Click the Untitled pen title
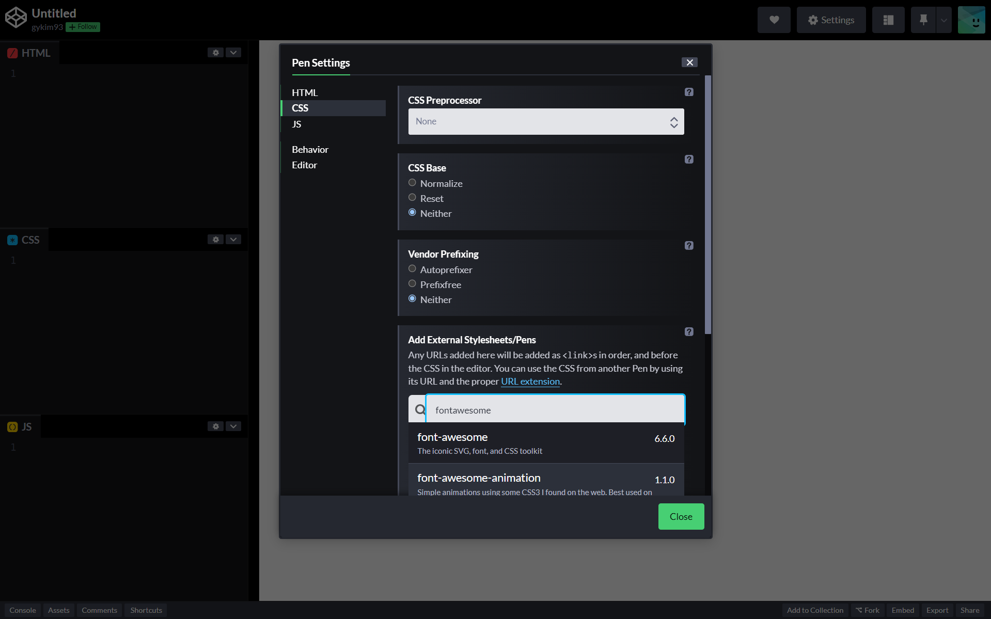This screenshot has width=991, height=619. 54,13
